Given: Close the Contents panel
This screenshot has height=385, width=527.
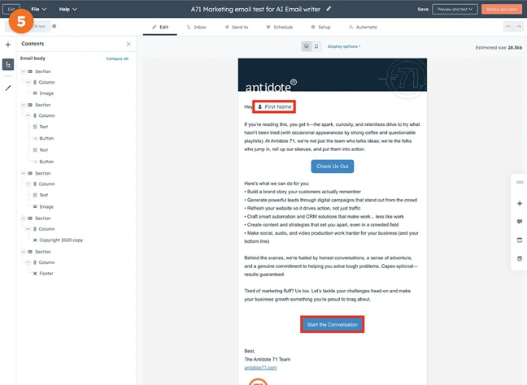Looking at the screenshot, I should (128, 44).
